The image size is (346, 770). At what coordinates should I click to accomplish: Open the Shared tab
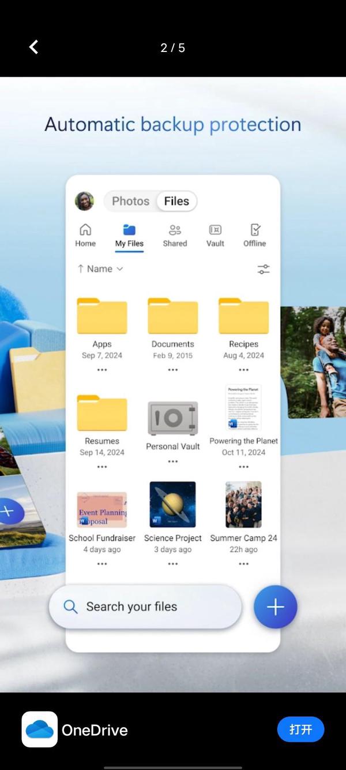(175, 236)
